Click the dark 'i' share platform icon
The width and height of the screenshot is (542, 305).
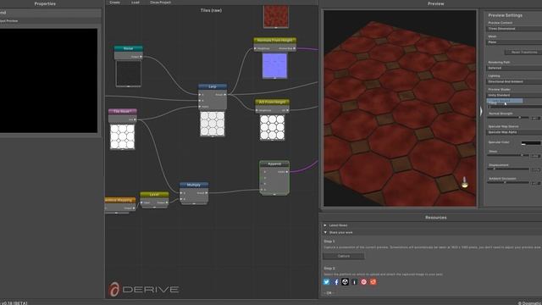point(354,282)
